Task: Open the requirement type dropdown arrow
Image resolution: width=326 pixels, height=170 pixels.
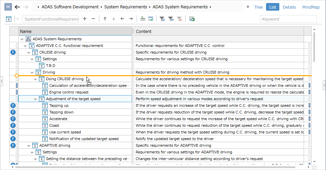Action: point(18,19)
